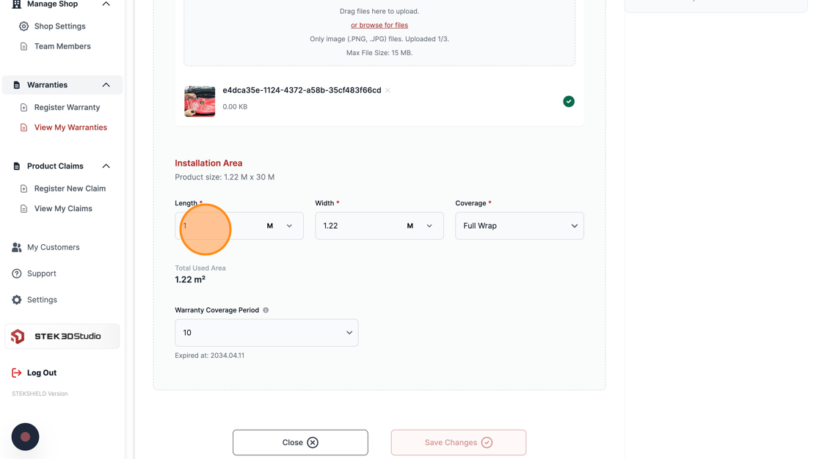Click the Width input field
Screen dimensions: 822x459
pos(359,226)
